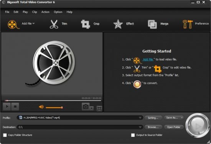This screenshot has height=144, width=211.
Task: Click the Play button in preview
Action: click(7, 106)
